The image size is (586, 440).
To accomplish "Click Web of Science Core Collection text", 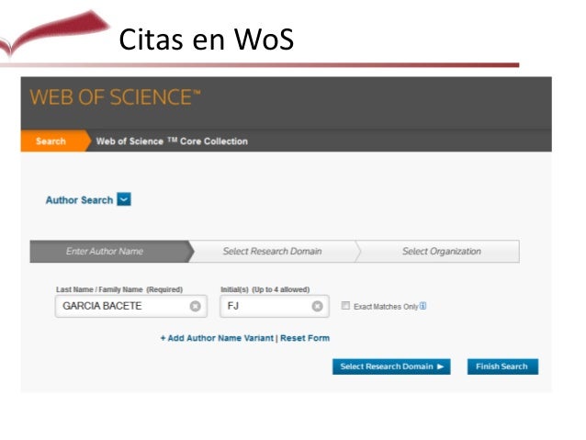I will 172,141.
